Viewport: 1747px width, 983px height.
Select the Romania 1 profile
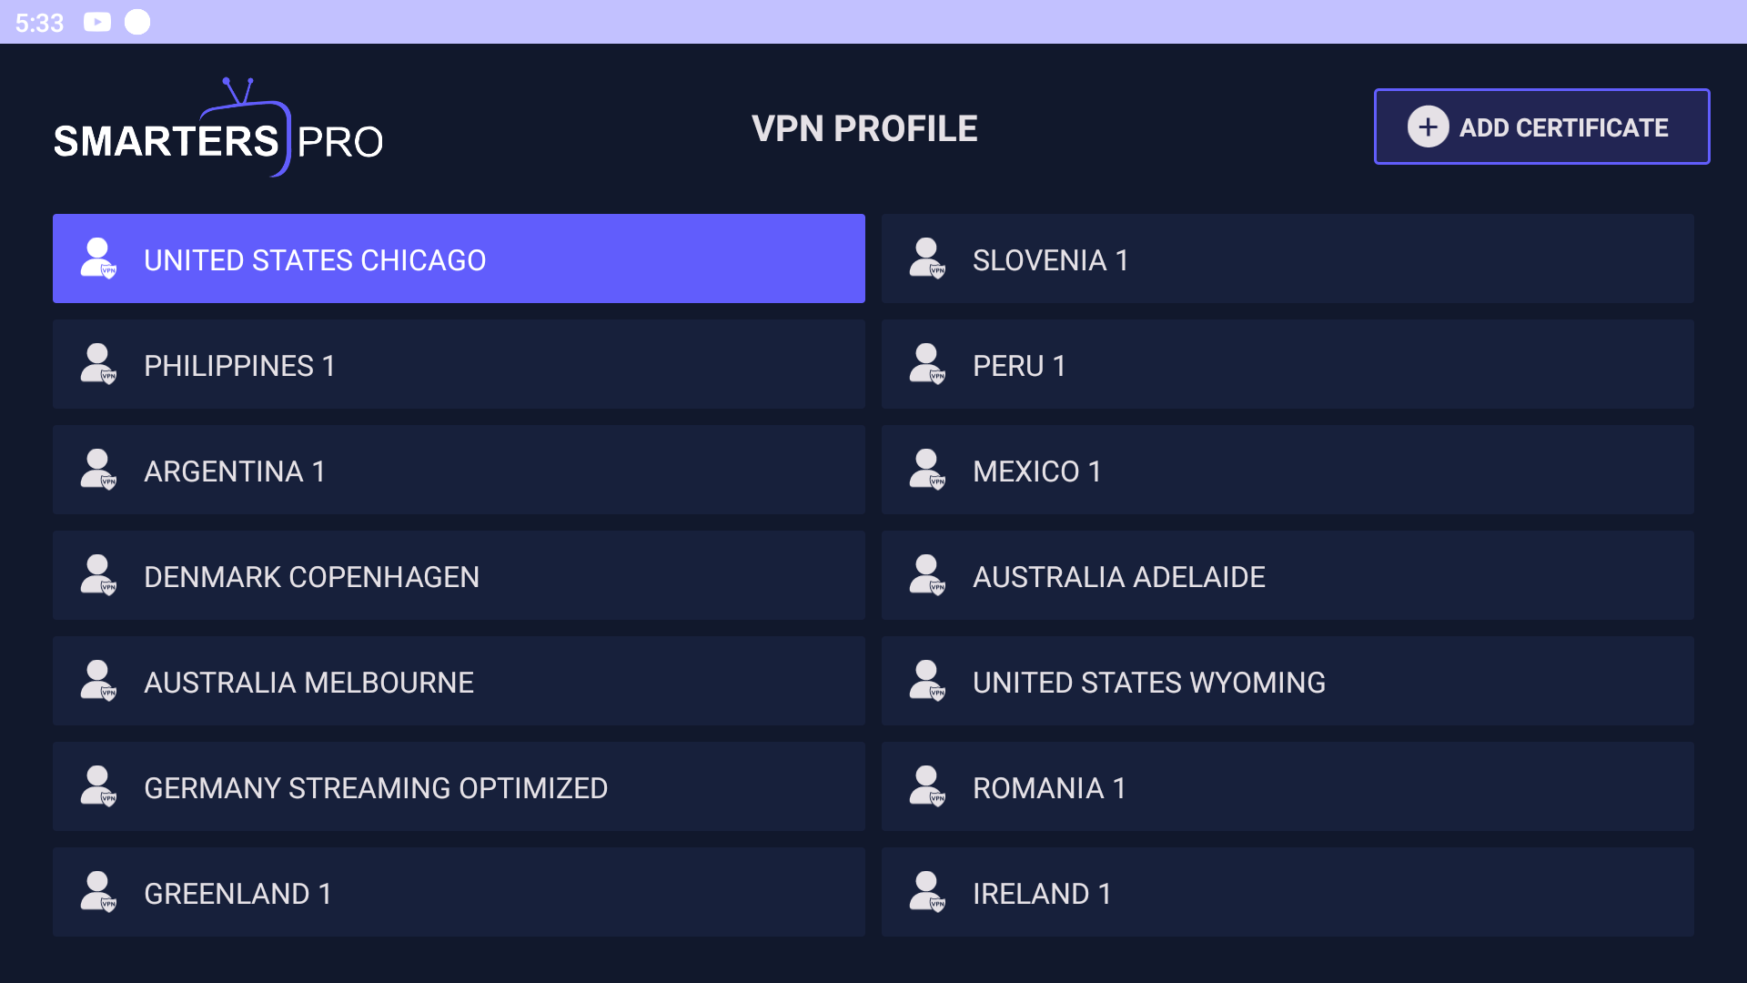1288,786
